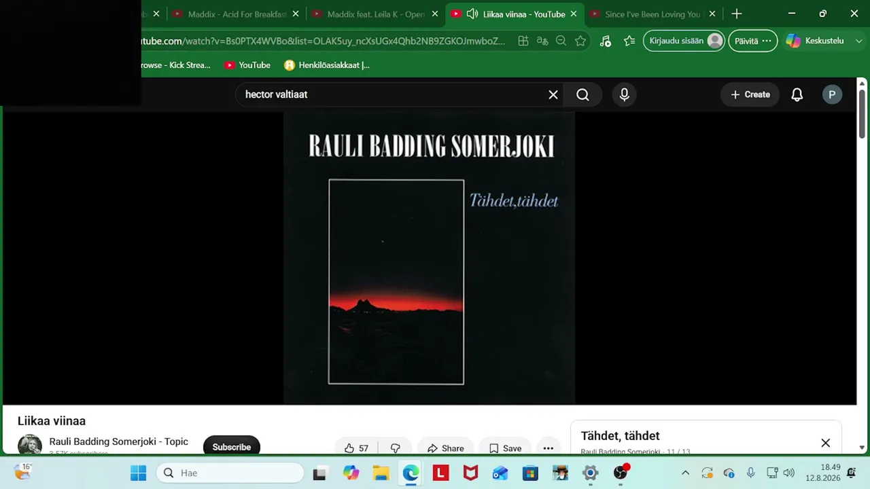Image resolution: width=870 pixels, height=489 pixels.
Task: Open the page translate icon in address bar
Action: pyautogui.click(x=542, y=41)
